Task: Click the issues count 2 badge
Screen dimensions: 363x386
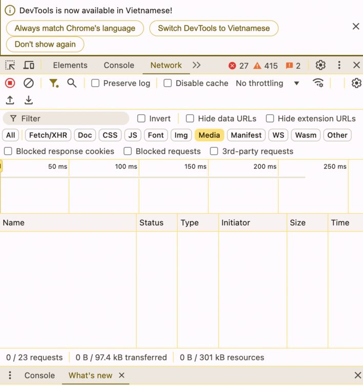Action: coord(293,66)
